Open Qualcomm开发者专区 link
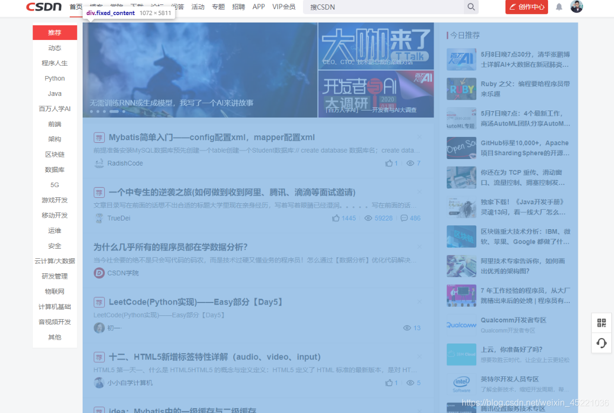Screen dimensions: 614x413 pyautogui.click(x=514, y=320)
